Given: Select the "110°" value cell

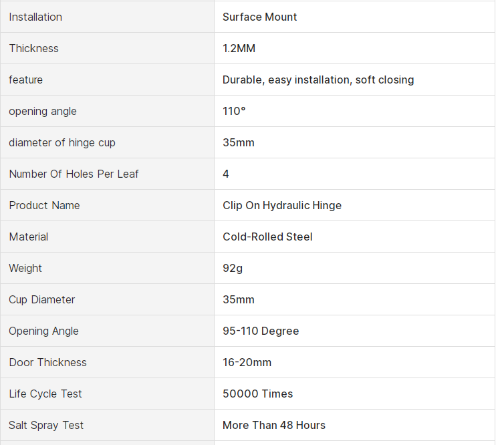Looking at the screenshot, I should 234,111.
